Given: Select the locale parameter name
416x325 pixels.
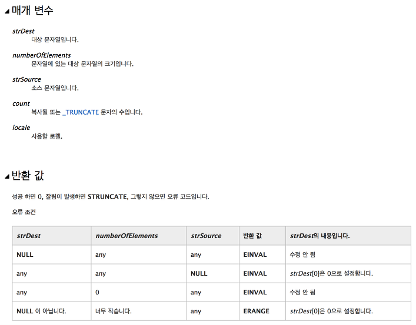Looking at the screenshot, I should [x=21, y=128].
